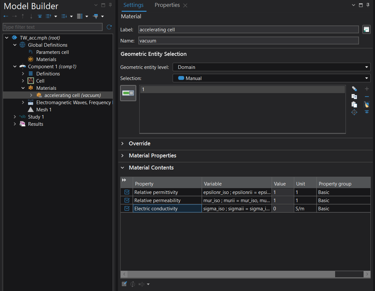Open the Geometric entity level dropdown
This screenshot has height=291, width=375.
point(271,67)
